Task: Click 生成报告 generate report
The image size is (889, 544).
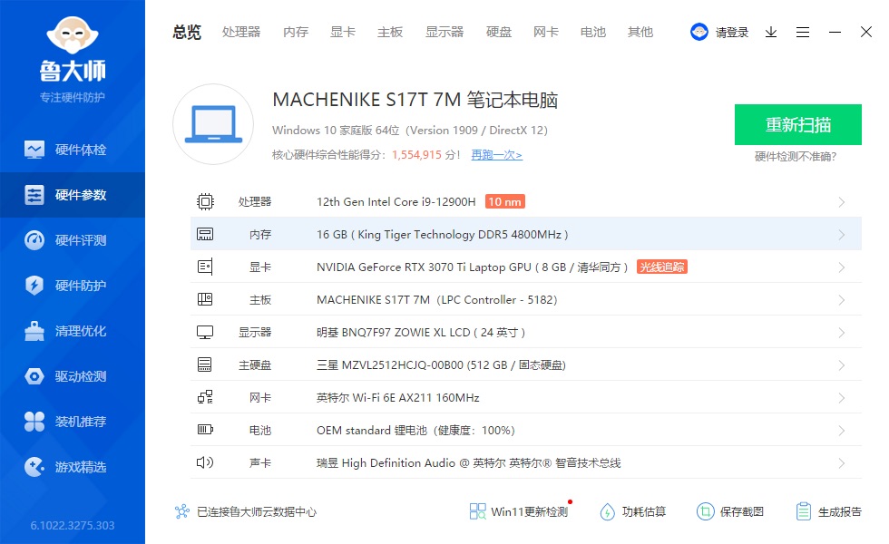Action: click(828, 511)
